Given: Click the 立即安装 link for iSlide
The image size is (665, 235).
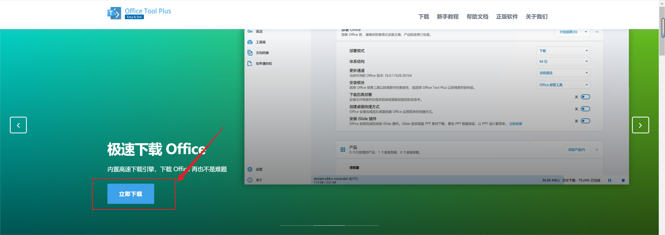Looking at the screenshot, I should pyautogui.click(x=516, y=124).
